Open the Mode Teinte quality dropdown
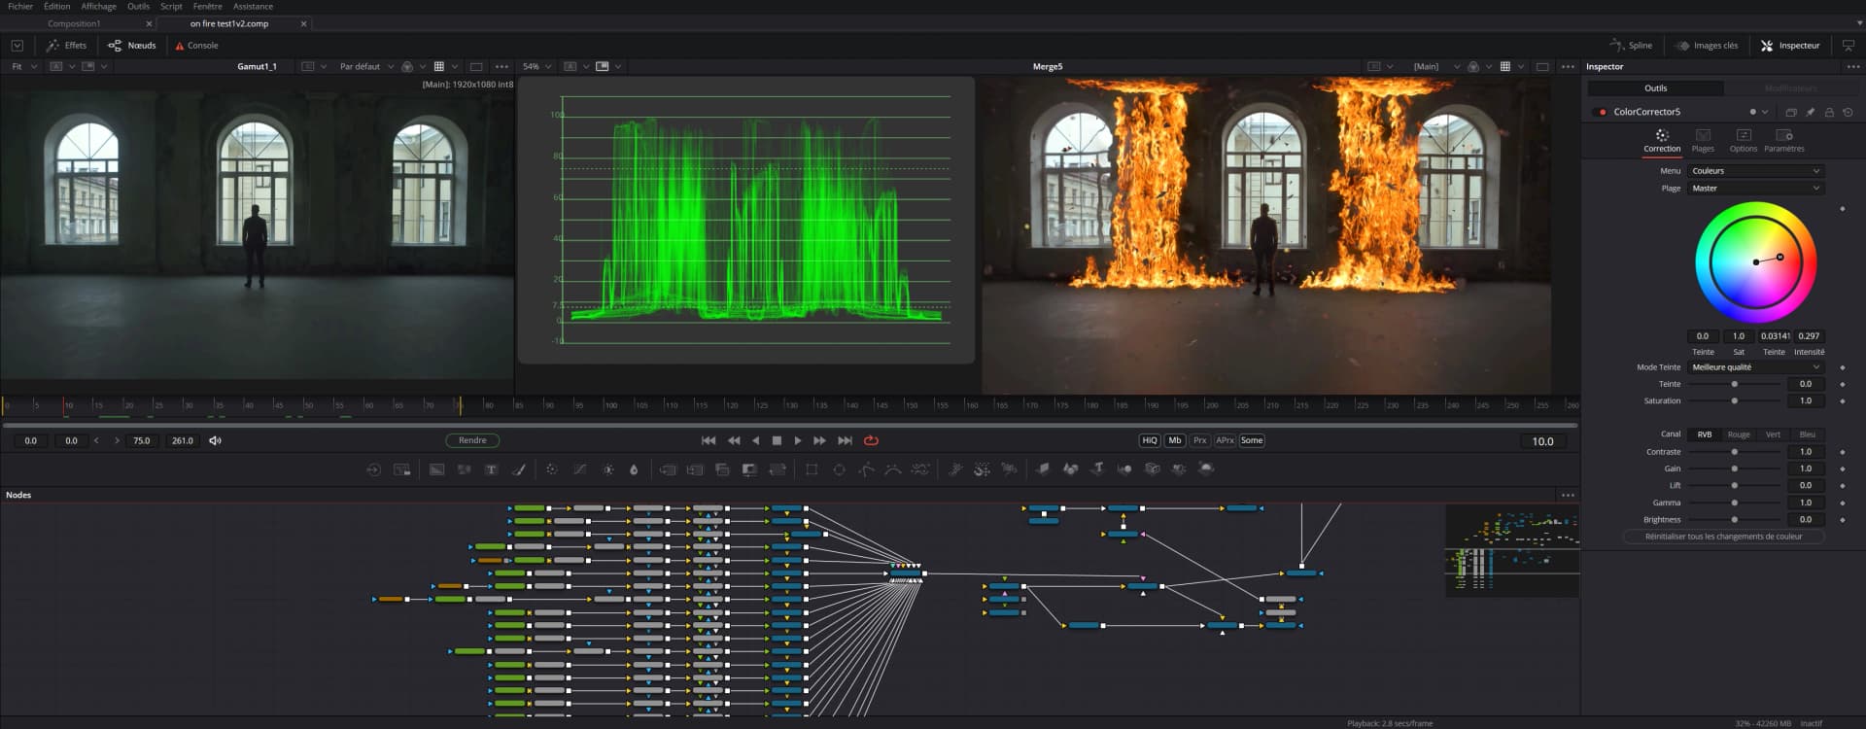Image resolution: width=1866 pixels, height=729 pixels. [x=1755, y=367]
